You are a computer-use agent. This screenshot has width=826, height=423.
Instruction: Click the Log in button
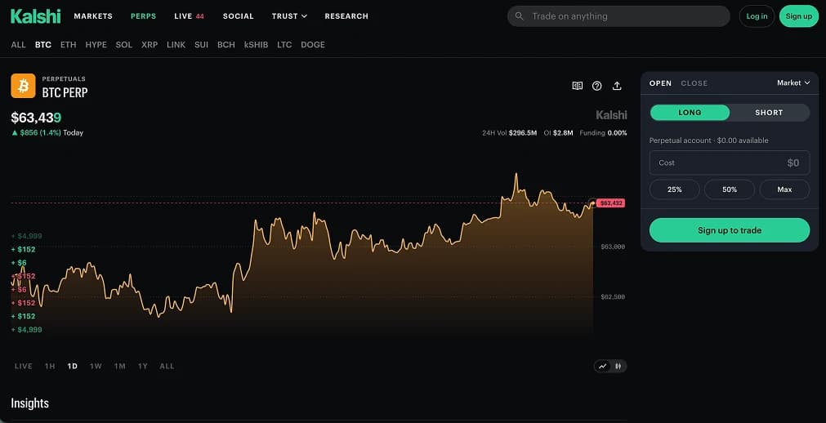(757, 16)
